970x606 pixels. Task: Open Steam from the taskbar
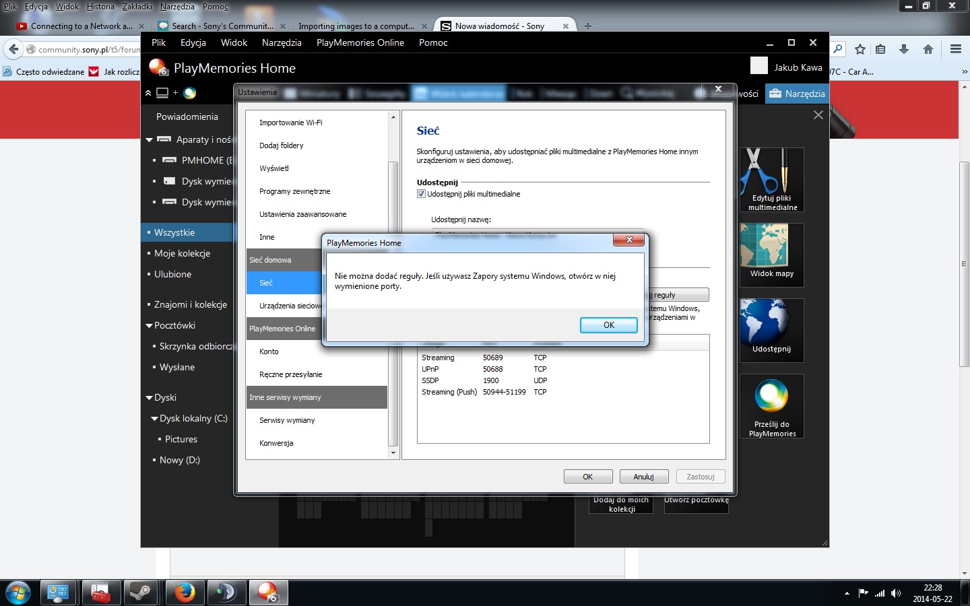(141, 593)
